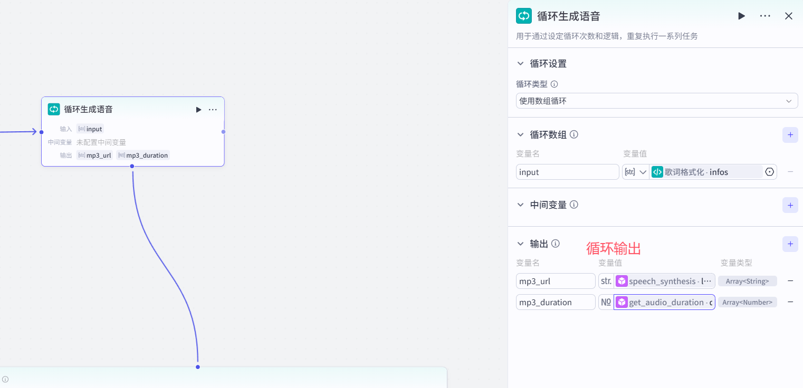Click the loop icon on canvas node
The image size is (803, 388).
[54, 109]
